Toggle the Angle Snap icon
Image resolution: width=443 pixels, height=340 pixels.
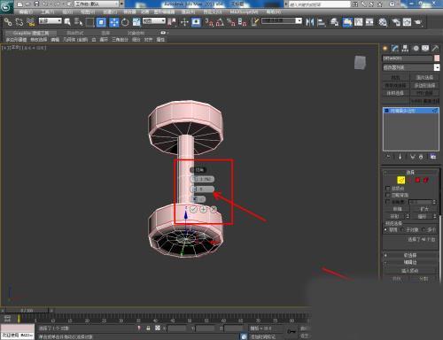pyautogui.click(x=220, y=22)
